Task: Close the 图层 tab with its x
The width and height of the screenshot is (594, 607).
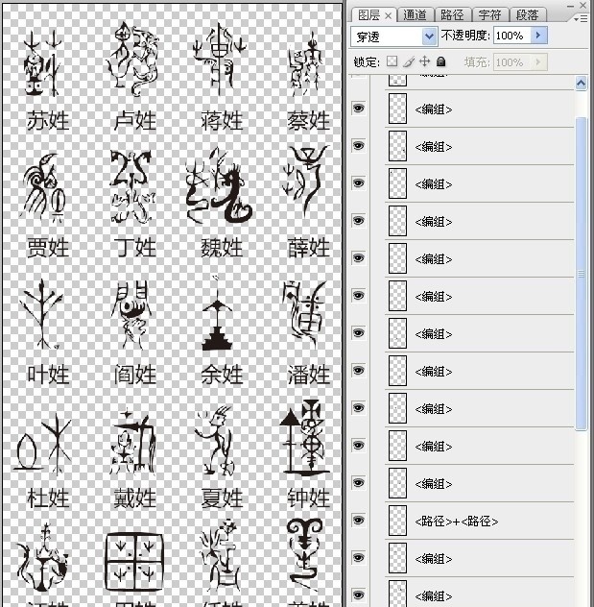Action: [389, 16]
